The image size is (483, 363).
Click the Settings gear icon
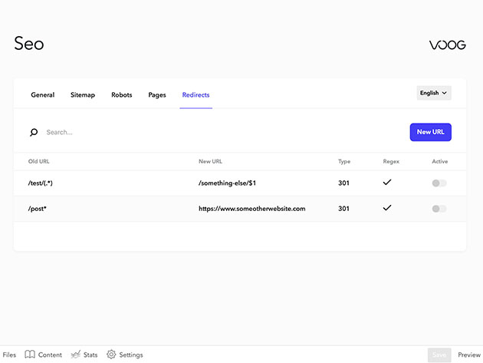click(x=111, y=355)
